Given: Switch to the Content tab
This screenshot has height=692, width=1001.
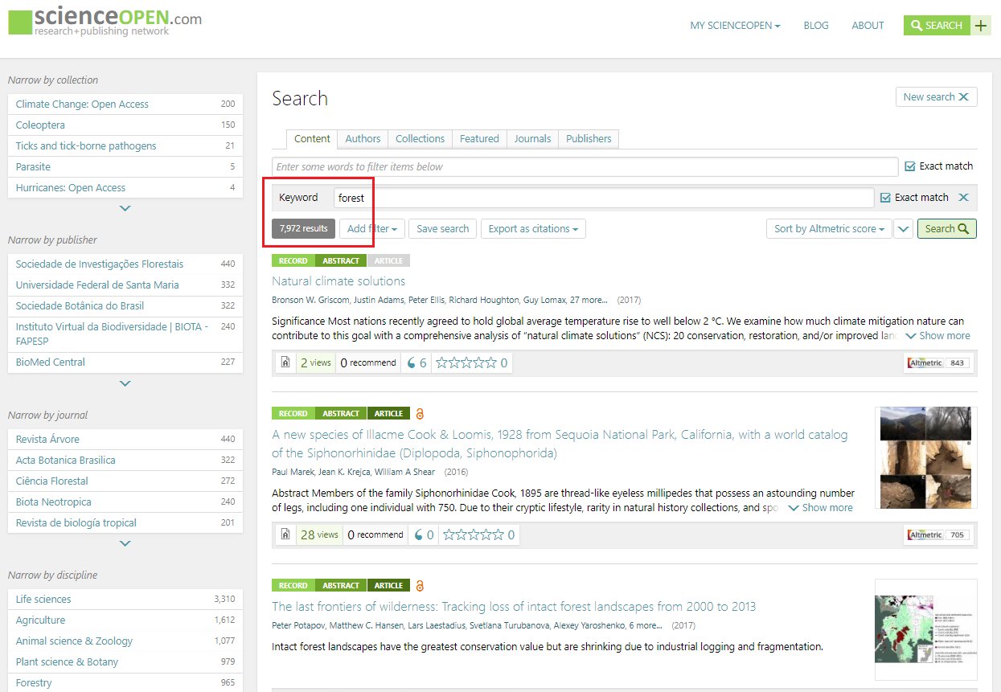Looking at the screenshot, I should tap(312, 139).
